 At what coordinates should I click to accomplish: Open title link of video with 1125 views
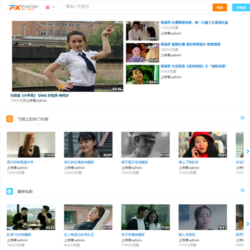coord(194,22)
